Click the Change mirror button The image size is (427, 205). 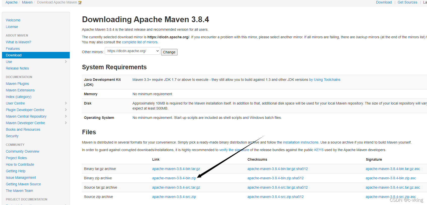pos(169,52)
